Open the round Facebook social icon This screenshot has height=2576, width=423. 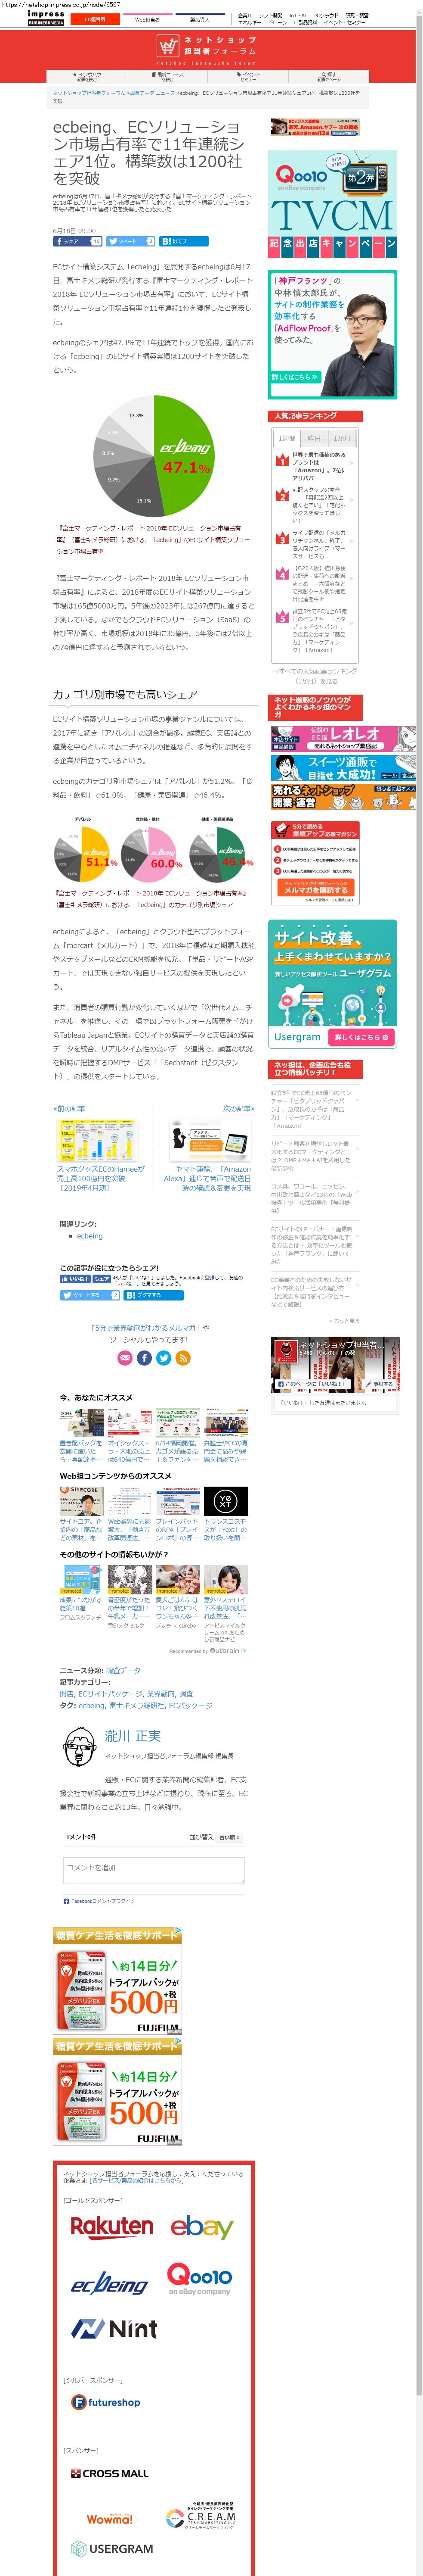pyautogui.click(x=144, y=1357)
